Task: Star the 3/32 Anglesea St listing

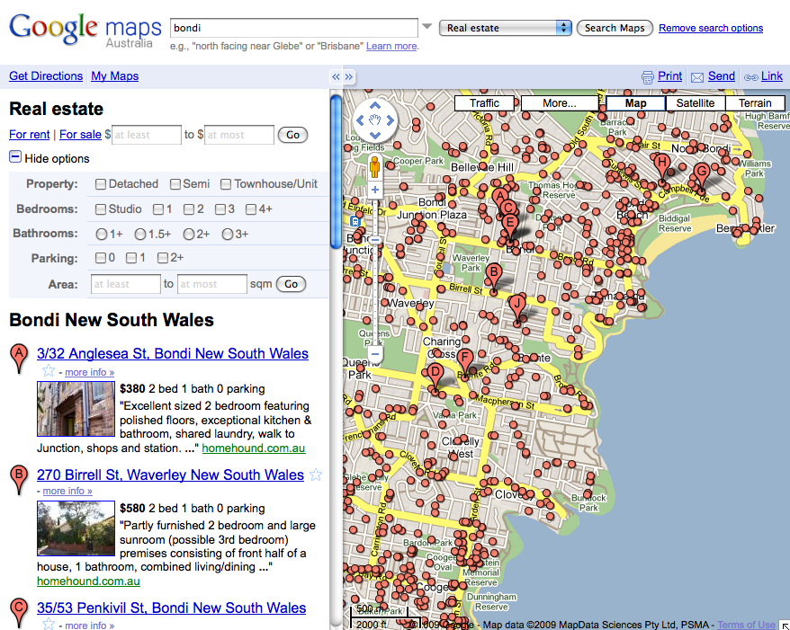Action: point(49,371)
